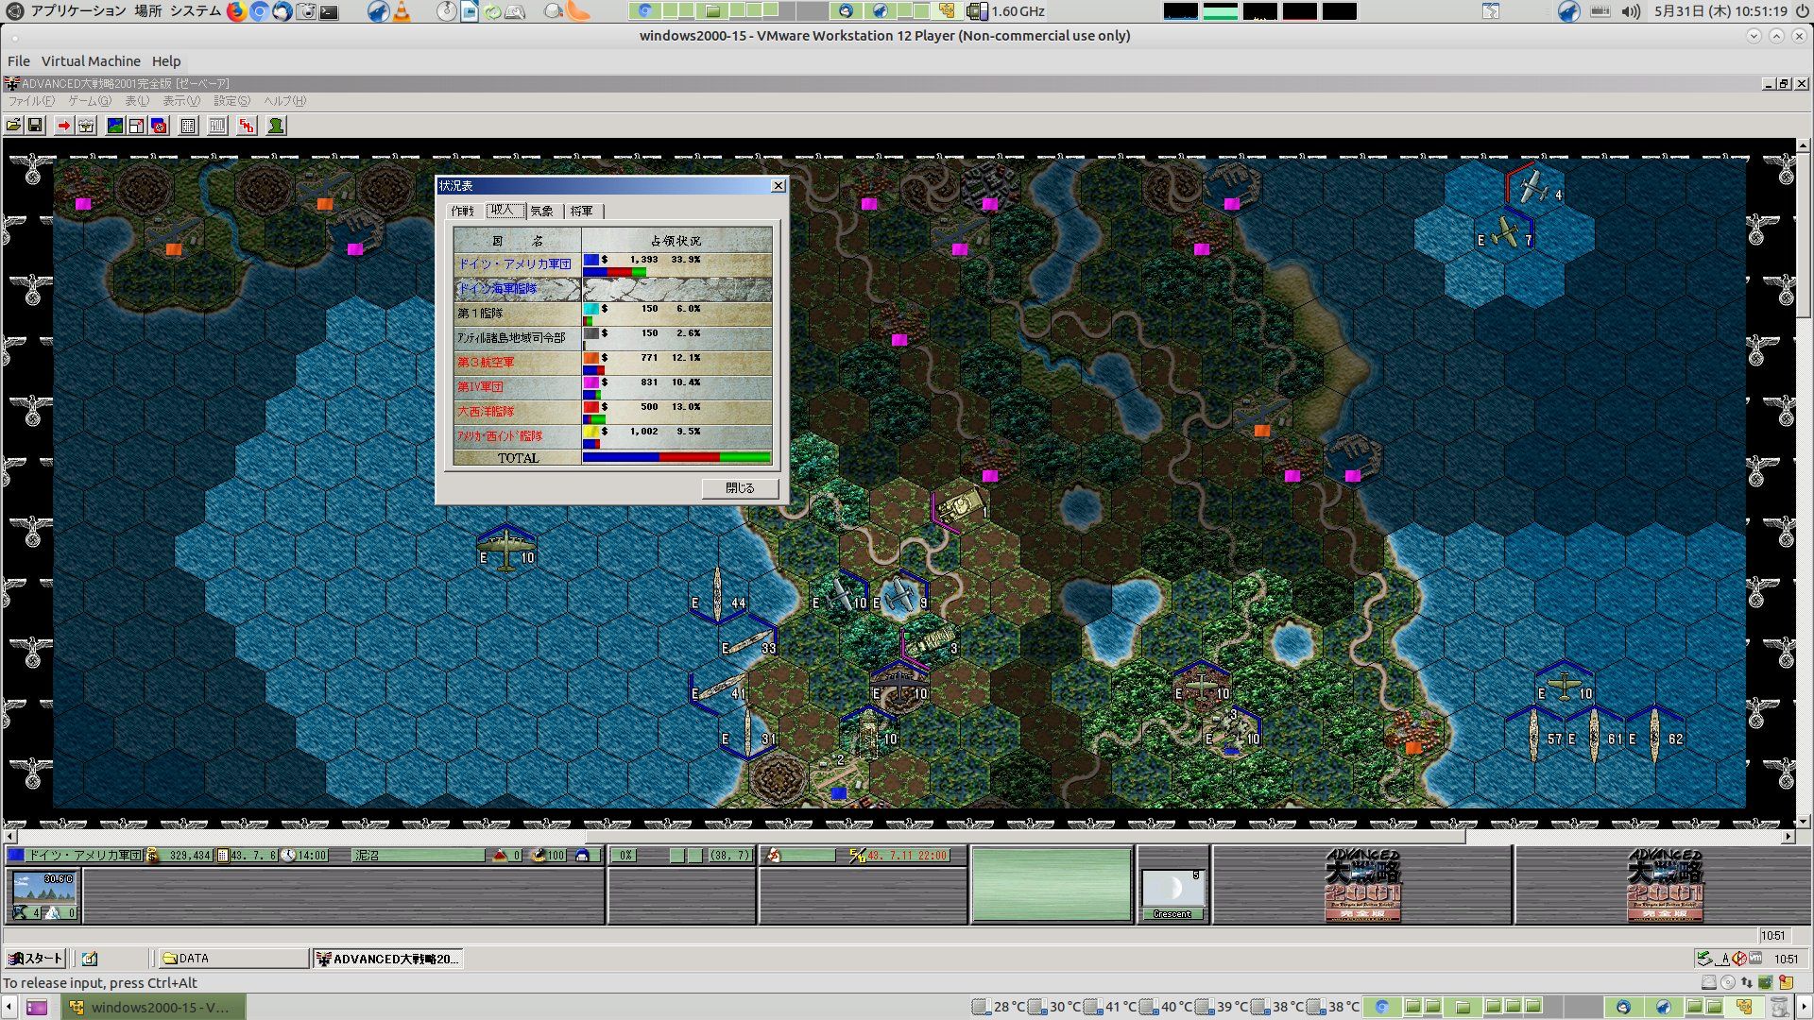Open the 場所 menu in top panel
This screenshot has height=1020, width=1814.
[x=147, y=11]
